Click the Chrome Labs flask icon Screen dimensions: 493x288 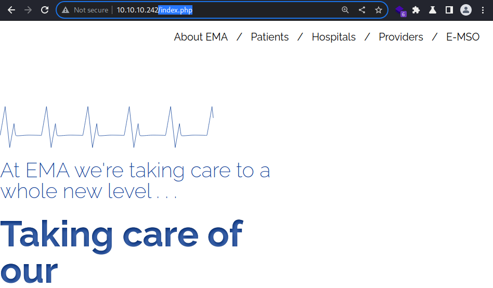(x=433, y=10)
